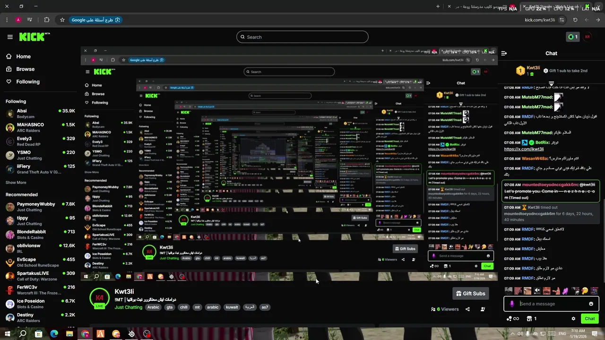The image size is (605, 340).
Task: Click the ENG language indicator in the taskbar
Action: point(562,334)
